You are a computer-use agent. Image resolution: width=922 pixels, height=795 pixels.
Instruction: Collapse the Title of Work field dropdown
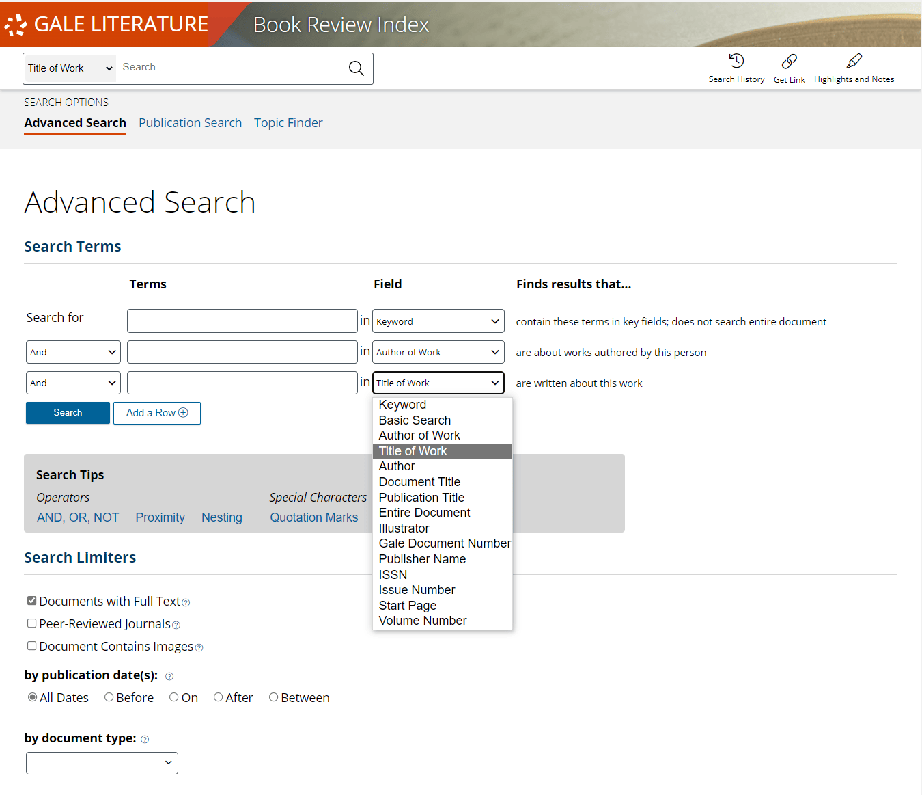(x=438, y=383)
